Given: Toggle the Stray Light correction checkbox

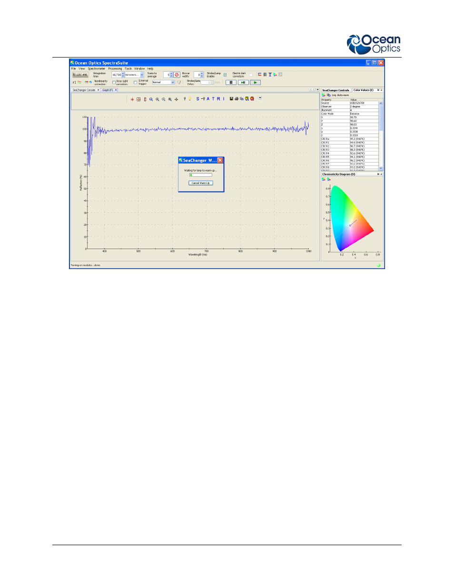Looking at the screenshot, I should [x=135, y=82].
